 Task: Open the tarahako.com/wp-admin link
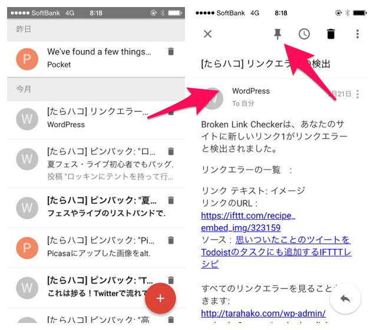pos(263,313)
